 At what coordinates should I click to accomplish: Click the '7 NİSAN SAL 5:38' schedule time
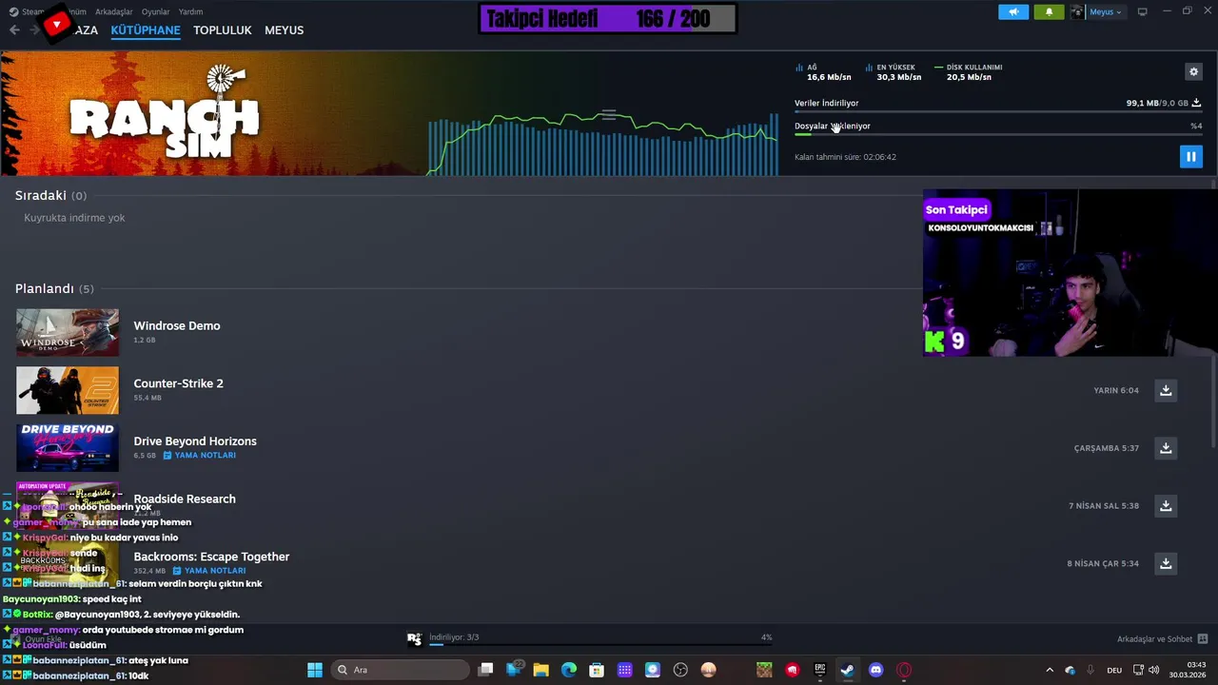click(x=1104, y=506)
